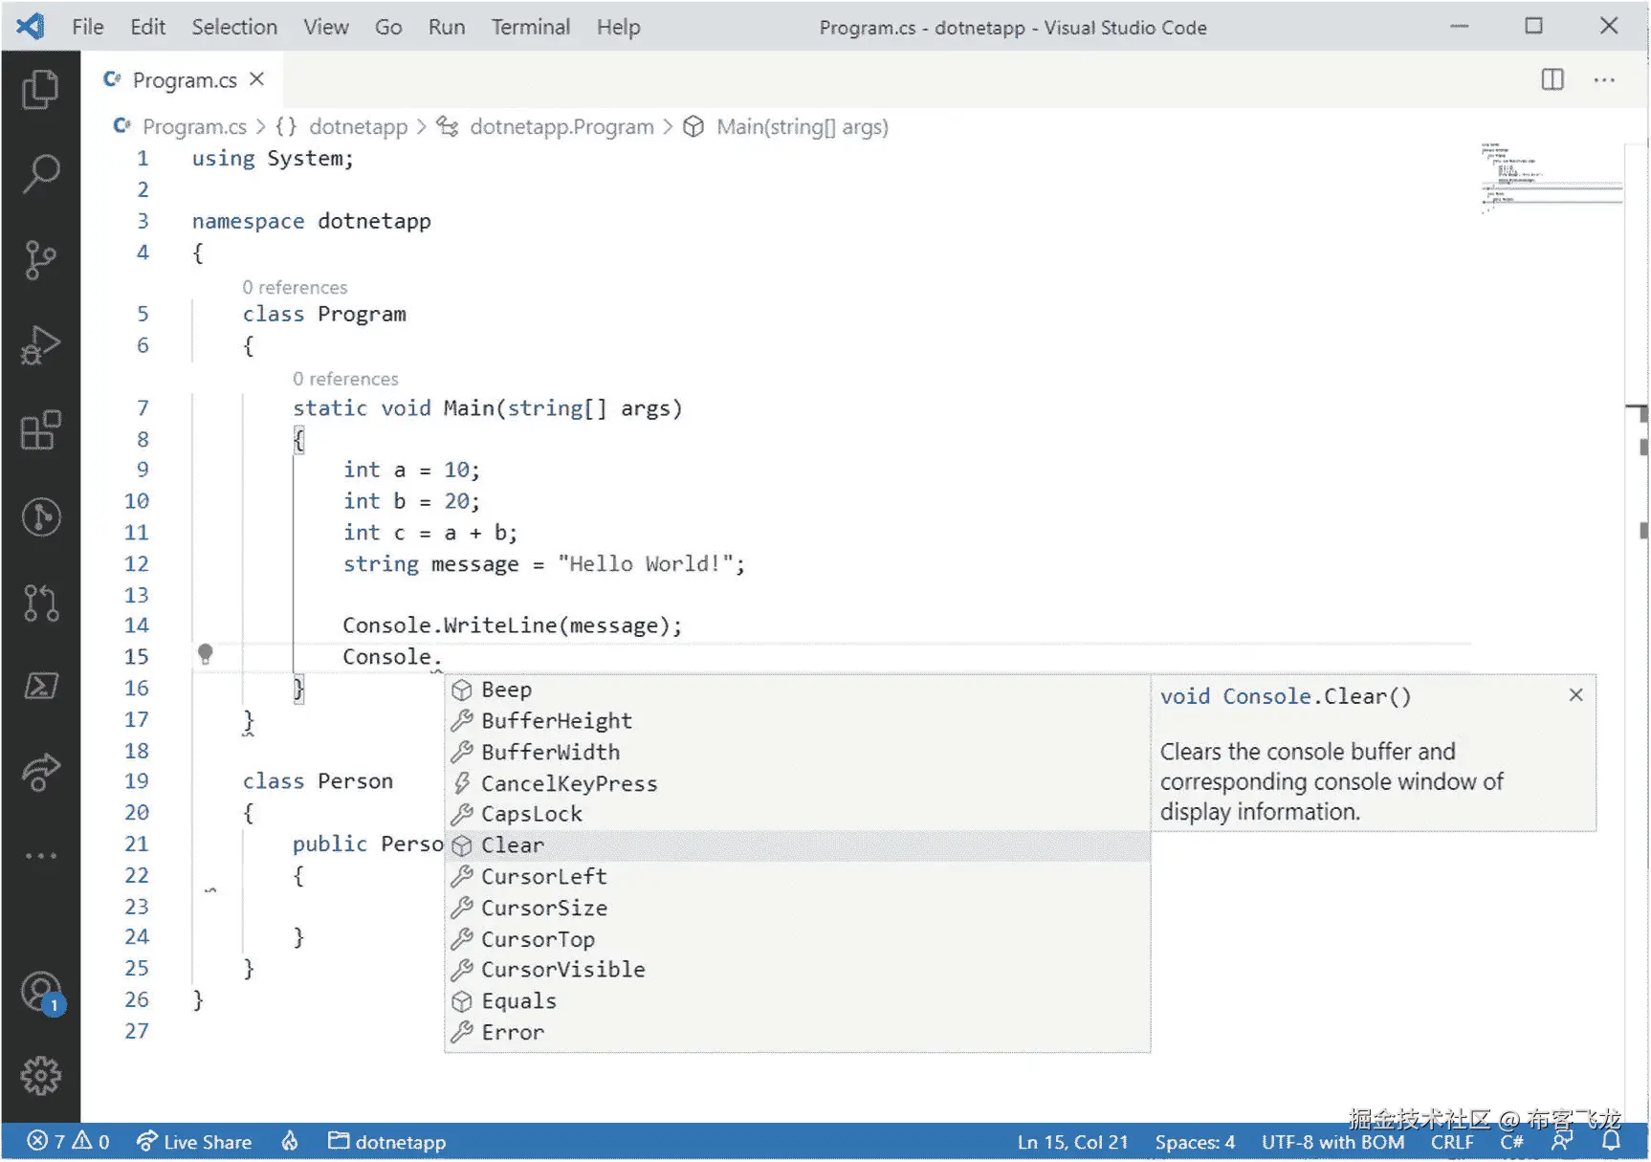Click the split editor right icon
The height and width of the screenshot is (1162, 1651).
pos(1552,79)
